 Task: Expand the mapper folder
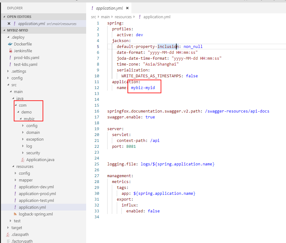pos(15,180)
